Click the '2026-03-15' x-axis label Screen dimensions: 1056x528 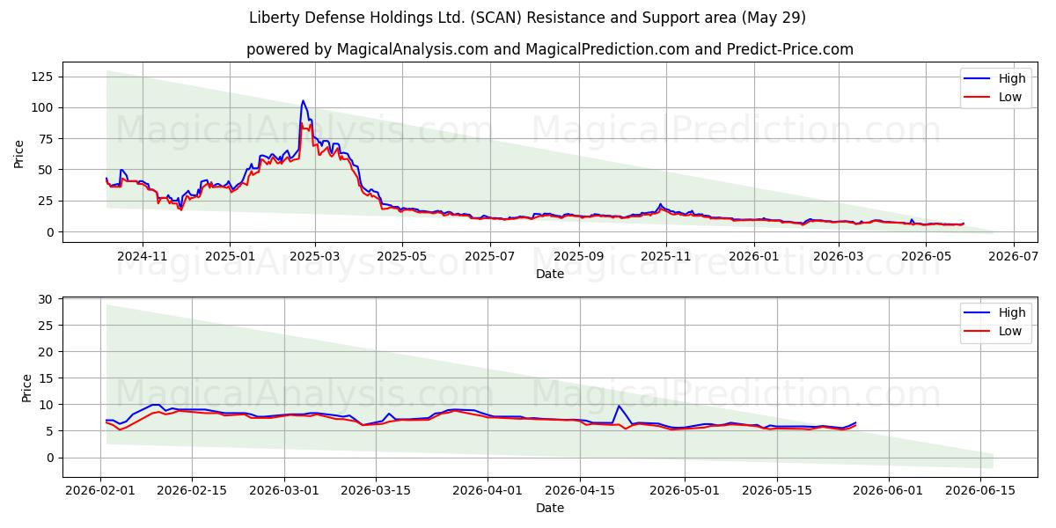(x=376, y=490)
